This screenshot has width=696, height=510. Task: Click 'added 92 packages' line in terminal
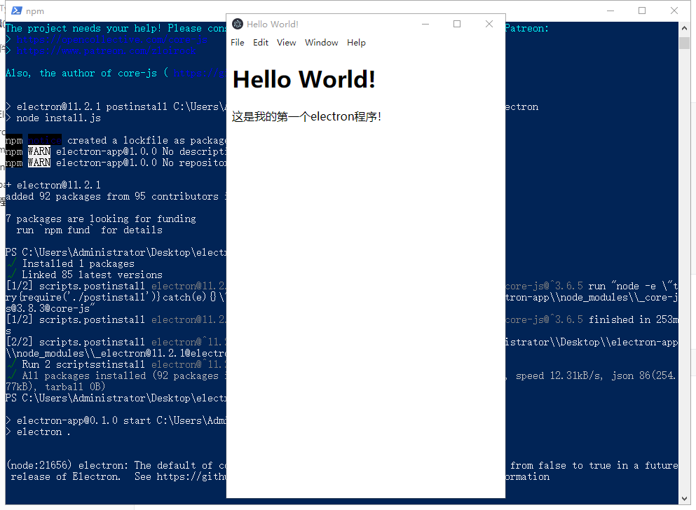coord(116,196)
